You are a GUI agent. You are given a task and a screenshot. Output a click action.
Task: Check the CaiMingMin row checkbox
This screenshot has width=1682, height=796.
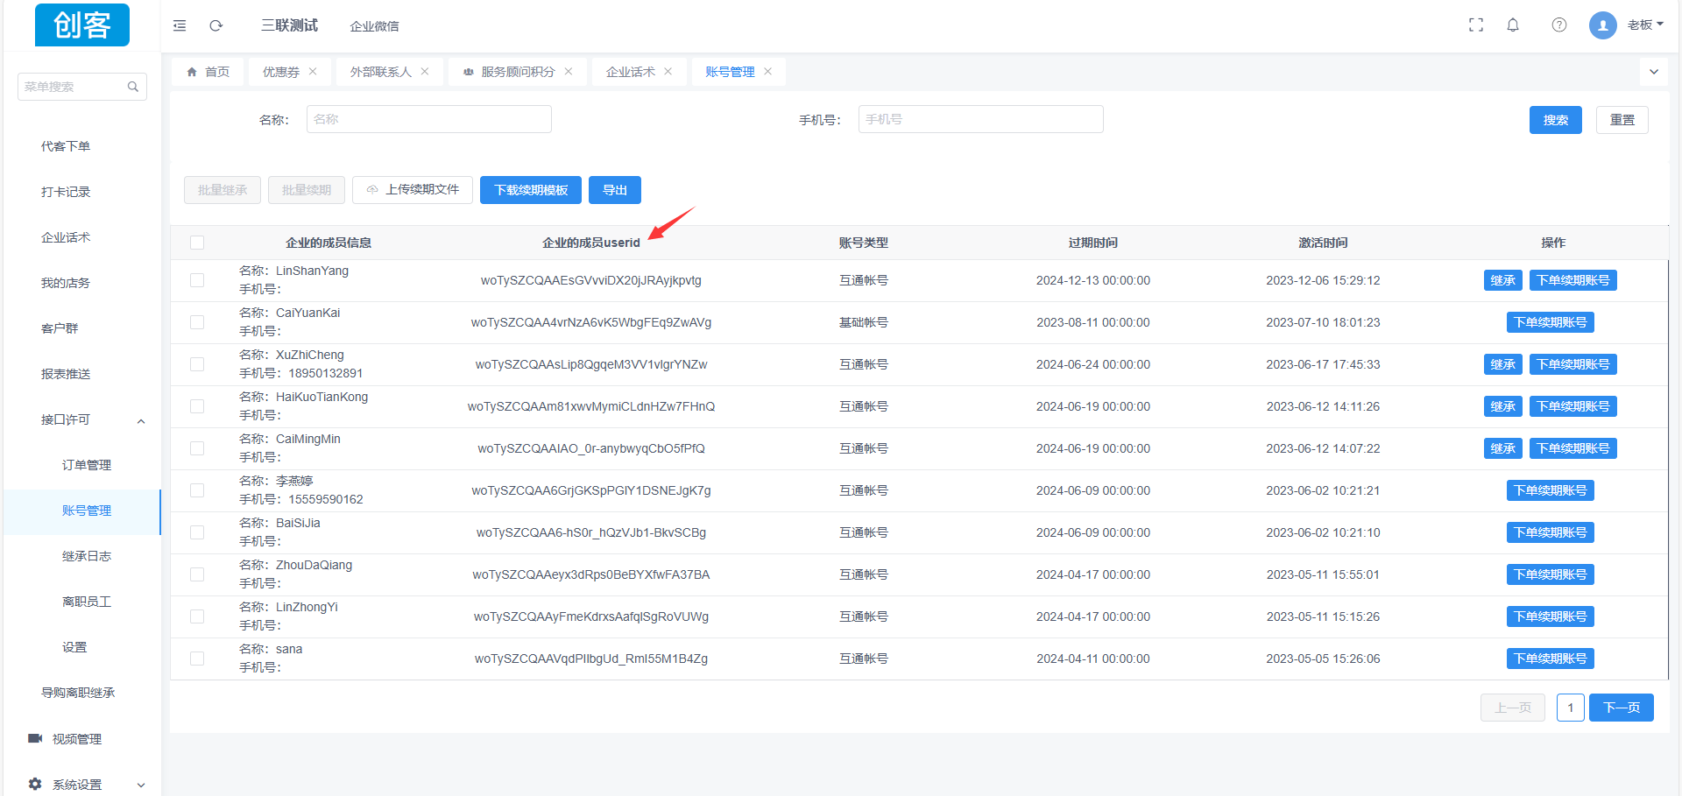click(197, 448)
